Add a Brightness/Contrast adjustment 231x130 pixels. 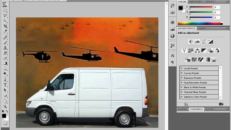191,42
